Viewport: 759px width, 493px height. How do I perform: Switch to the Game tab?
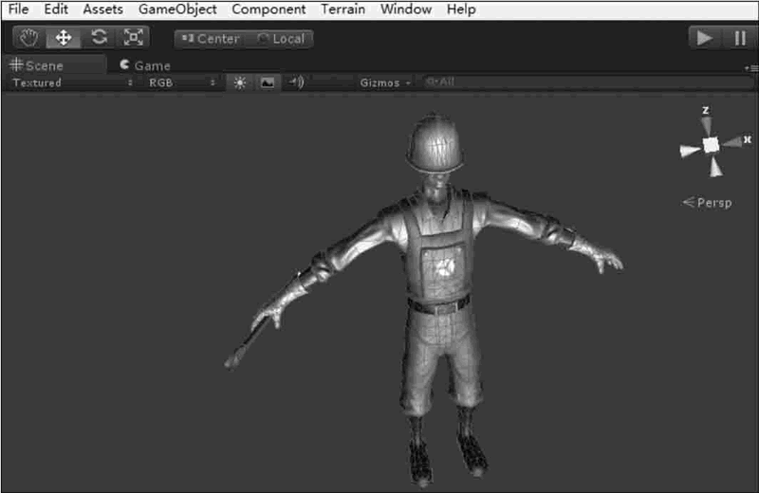click(145, 65)
